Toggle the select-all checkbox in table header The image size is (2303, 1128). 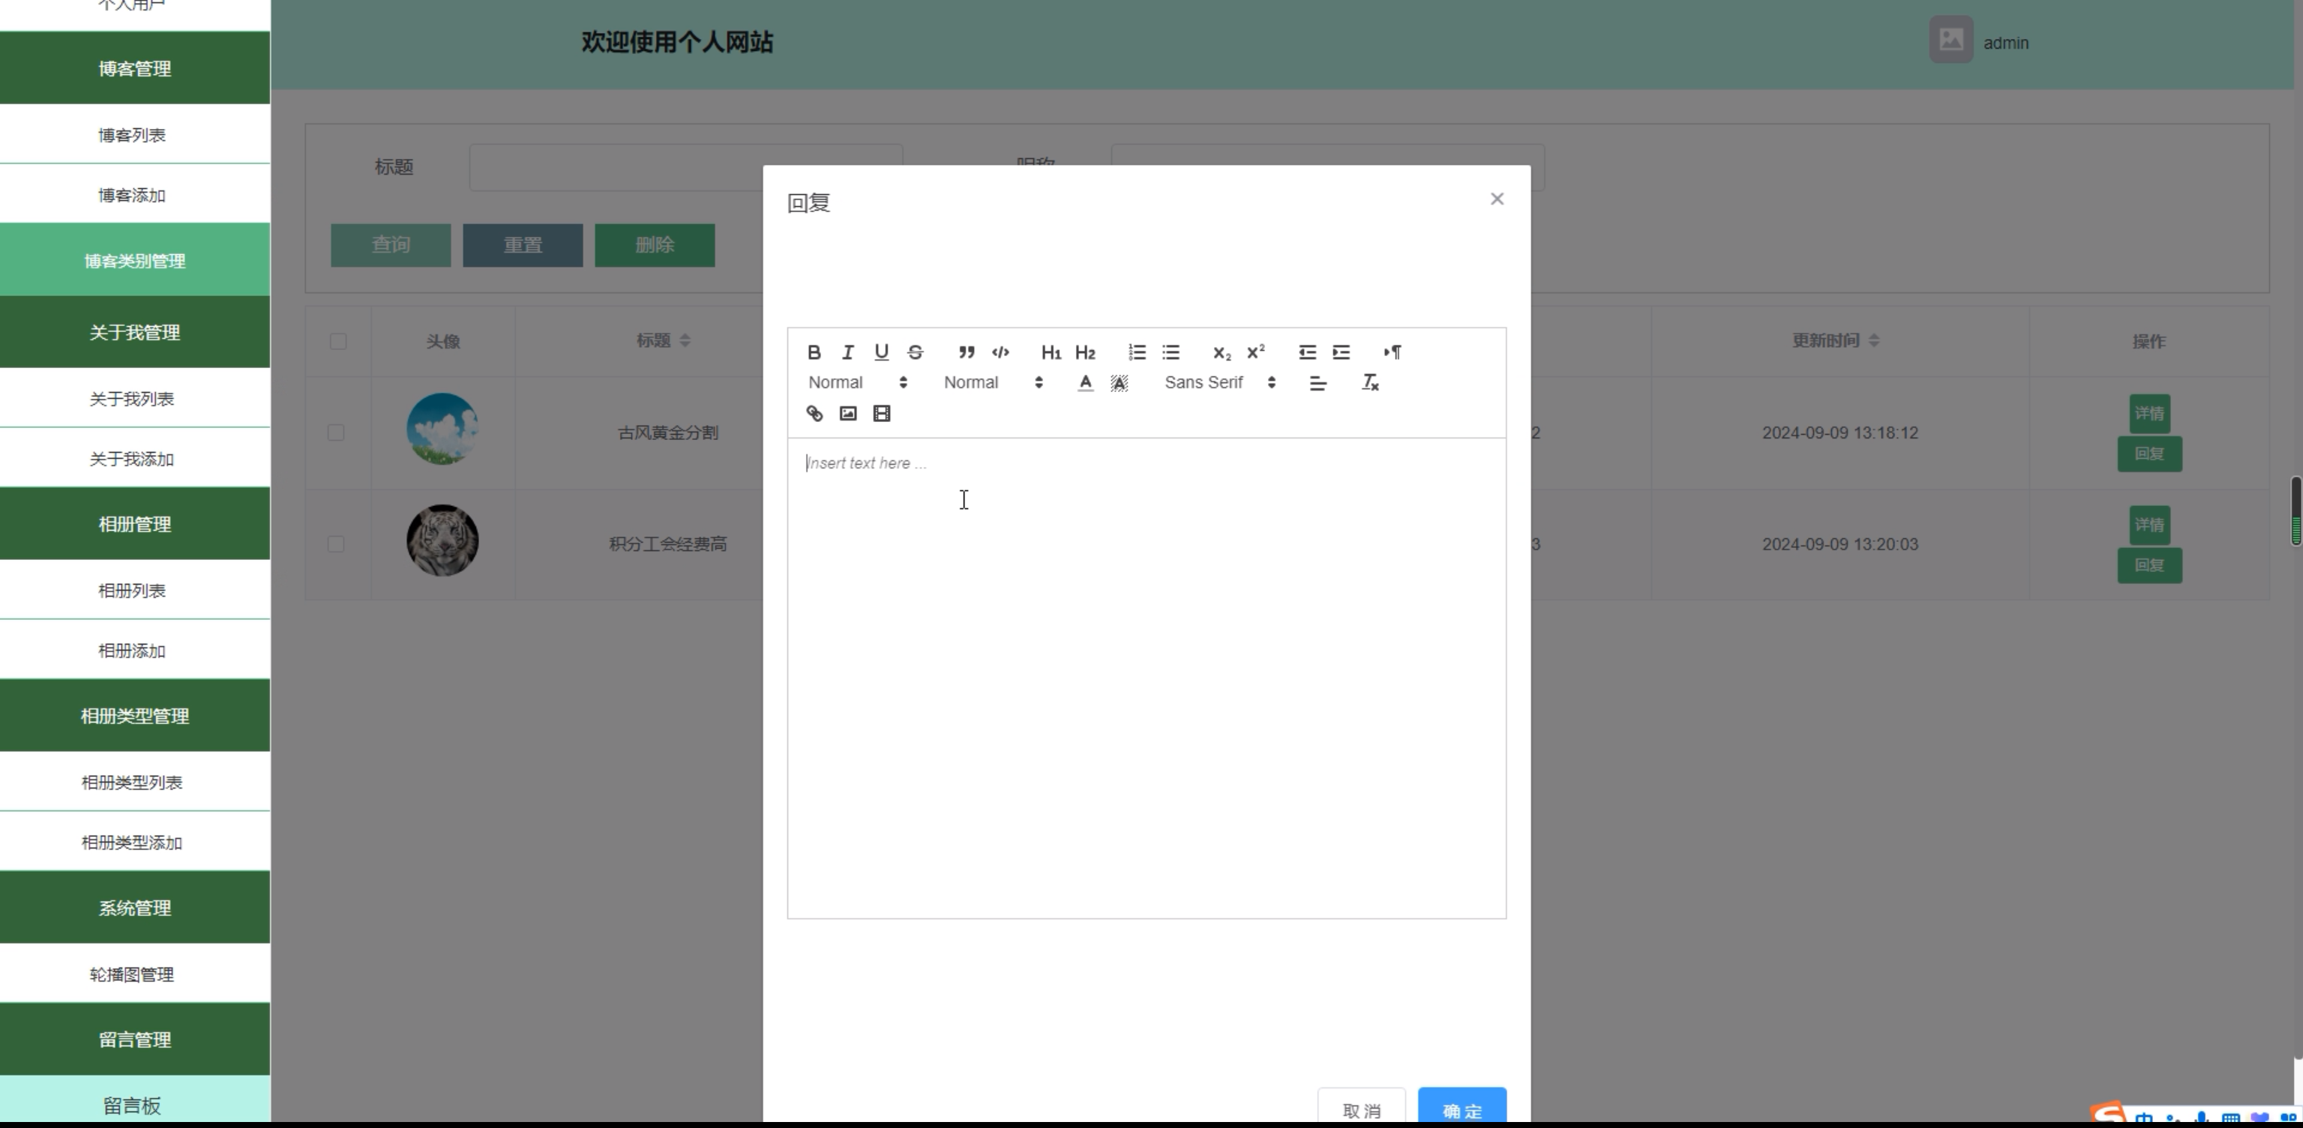pyautogui.click(x=338, y=342)
